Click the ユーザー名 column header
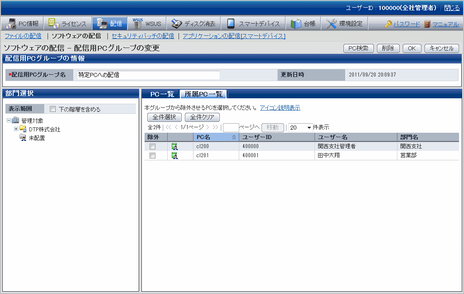The height and width of the screenshot is (294, 464). point(356,137)
